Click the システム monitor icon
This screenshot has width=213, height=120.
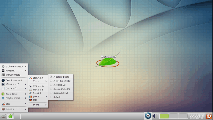(3, 109)
